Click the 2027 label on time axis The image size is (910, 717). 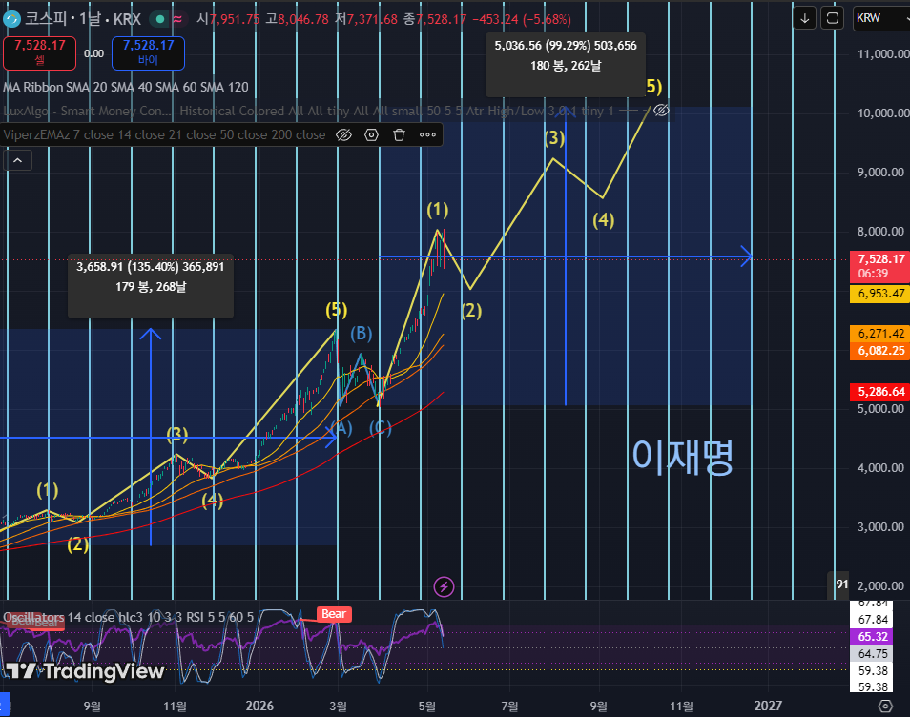(768, 706)
